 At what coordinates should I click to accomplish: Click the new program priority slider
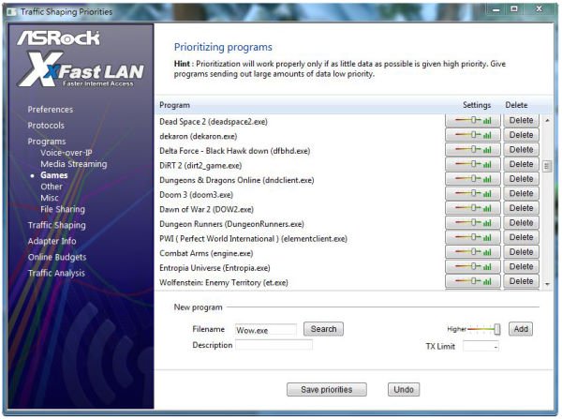pos(484,329)
